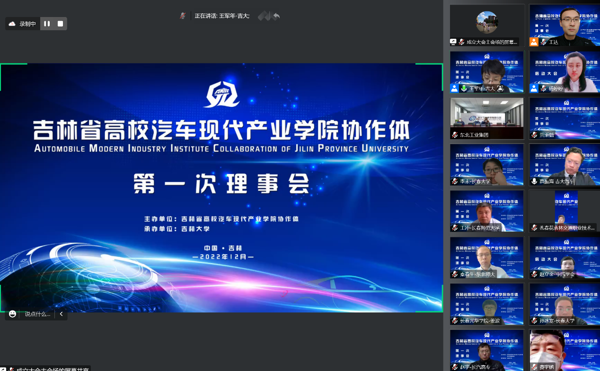
Task: Click the 正在讲话 speaker name label
Action: click(x=222, y=16)
